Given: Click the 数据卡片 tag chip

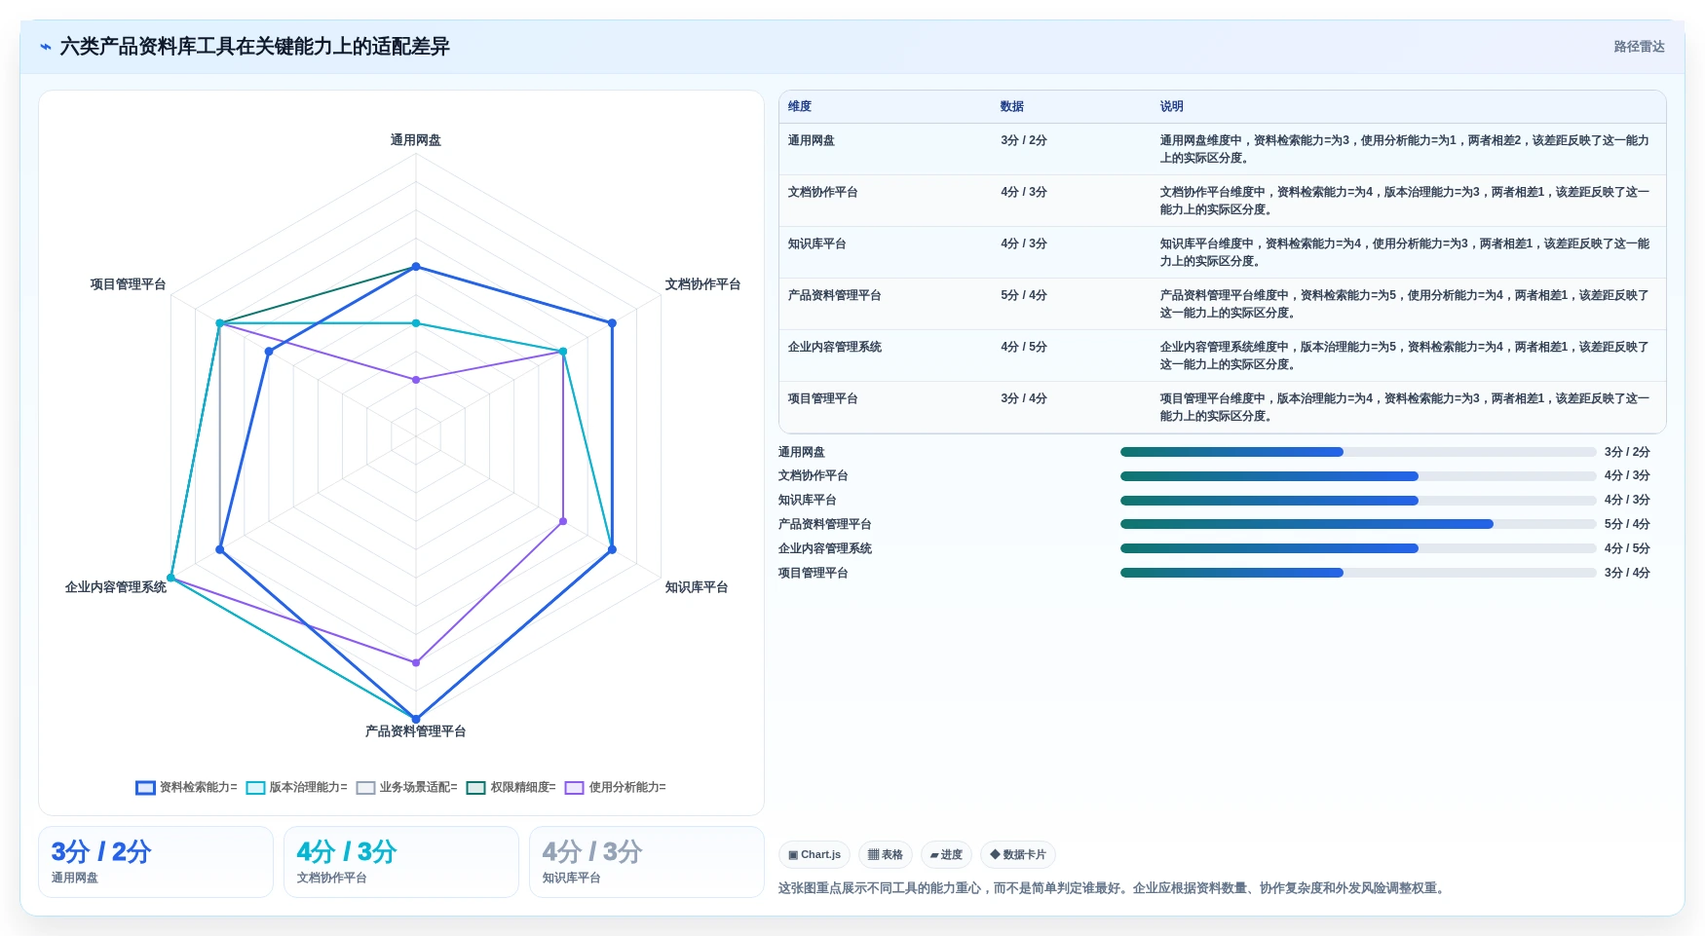Looking at the screenshot, I should [x=1018, y=855].
